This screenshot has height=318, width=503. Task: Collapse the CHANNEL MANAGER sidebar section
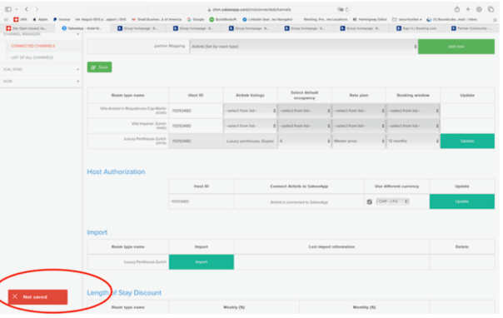coord(41,34)
